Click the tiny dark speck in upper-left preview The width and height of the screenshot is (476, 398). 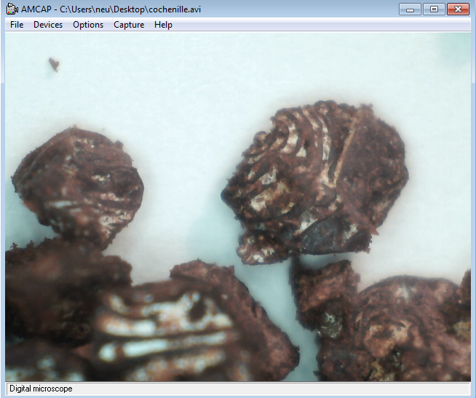pos(54,65)
